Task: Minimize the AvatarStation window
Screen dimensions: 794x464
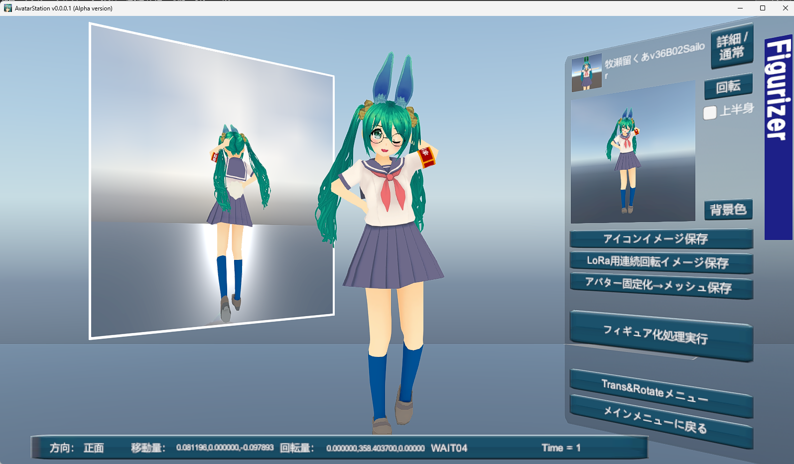Action: tap(740, 8)
